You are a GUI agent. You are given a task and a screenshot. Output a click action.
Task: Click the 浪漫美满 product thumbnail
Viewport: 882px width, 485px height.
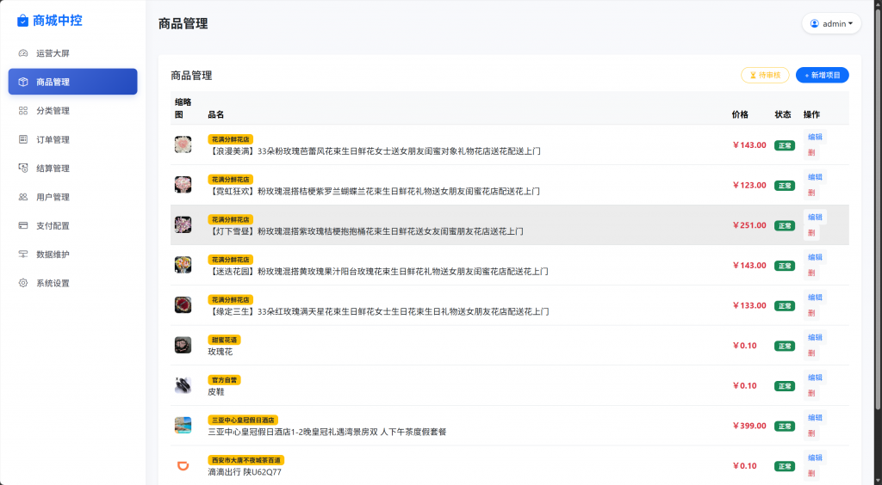pos(183,144)
